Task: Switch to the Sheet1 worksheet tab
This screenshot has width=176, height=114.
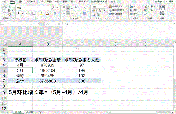Action: tap(29, 112)
